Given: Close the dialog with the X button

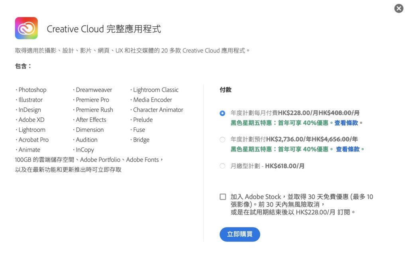Looking at the screenshot, I should (398, 8).
